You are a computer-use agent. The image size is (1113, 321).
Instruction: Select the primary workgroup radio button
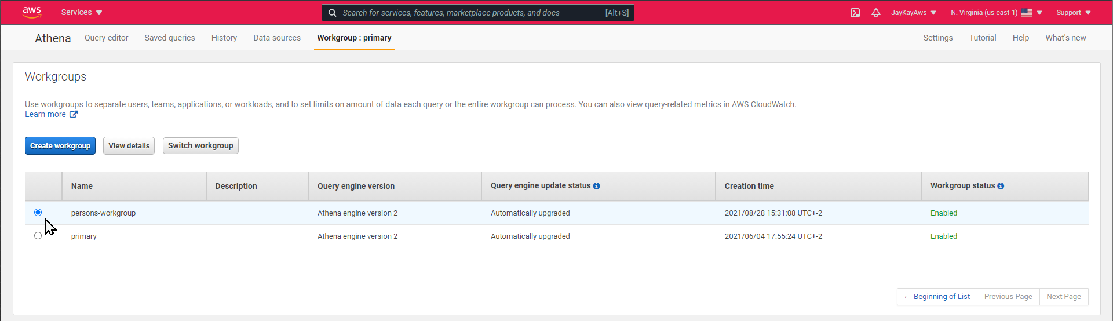pyautogui.click(x=38, y=236)
